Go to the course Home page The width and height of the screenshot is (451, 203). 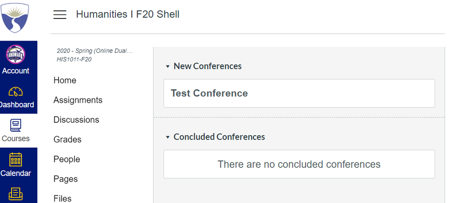pos(65,80)
